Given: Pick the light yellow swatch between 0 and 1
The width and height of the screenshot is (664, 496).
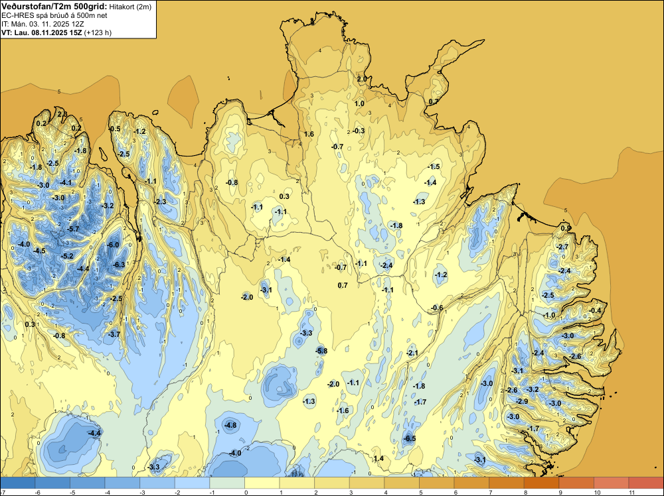Looking at the screenshot, I should point(262,483).
